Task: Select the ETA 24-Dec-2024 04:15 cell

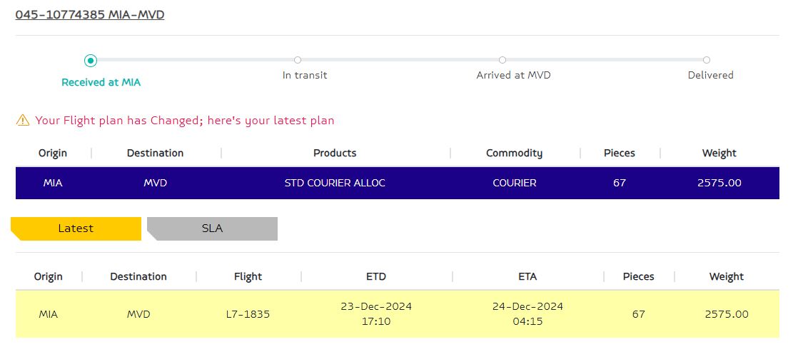Action: 527,313
